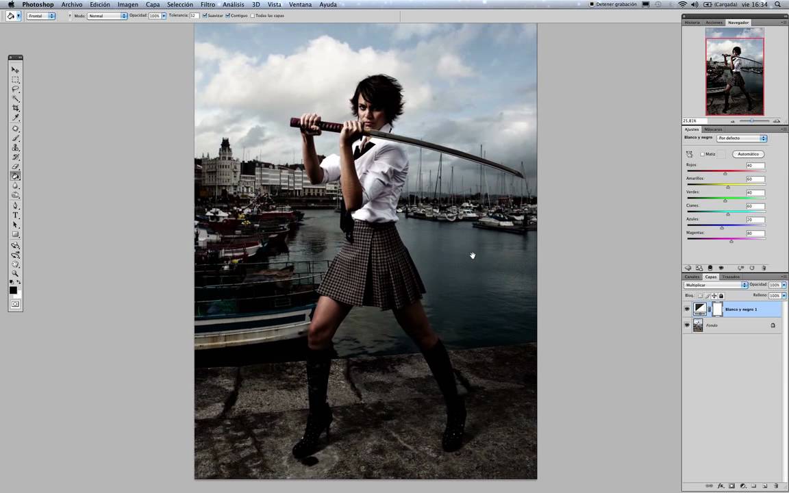This screenshot has height=493, width=789.
Task: Select the Blur tool
Action: [x=15, y=186]
